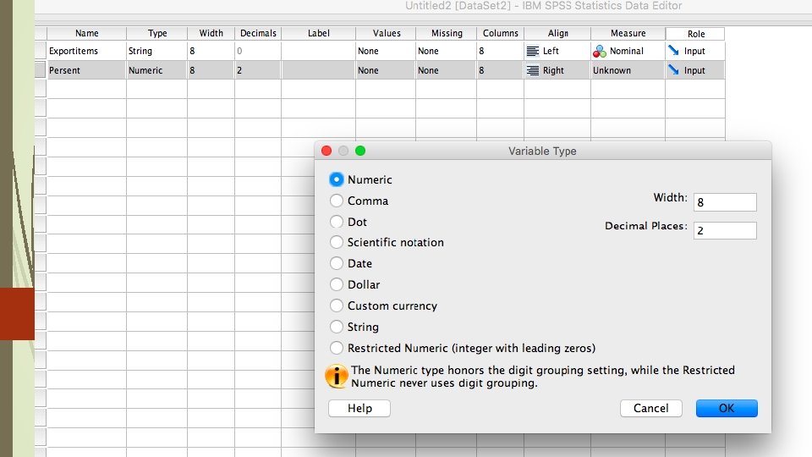Click the Columns column header

tap(500, 33)
